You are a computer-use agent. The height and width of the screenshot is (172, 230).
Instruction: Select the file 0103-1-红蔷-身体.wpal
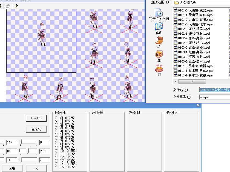192,52
